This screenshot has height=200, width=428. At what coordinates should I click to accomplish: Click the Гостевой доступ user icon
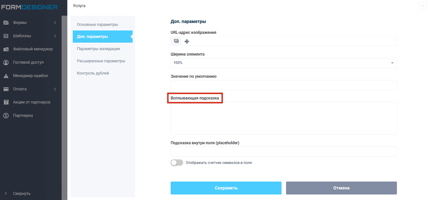[x=6, y=62]
